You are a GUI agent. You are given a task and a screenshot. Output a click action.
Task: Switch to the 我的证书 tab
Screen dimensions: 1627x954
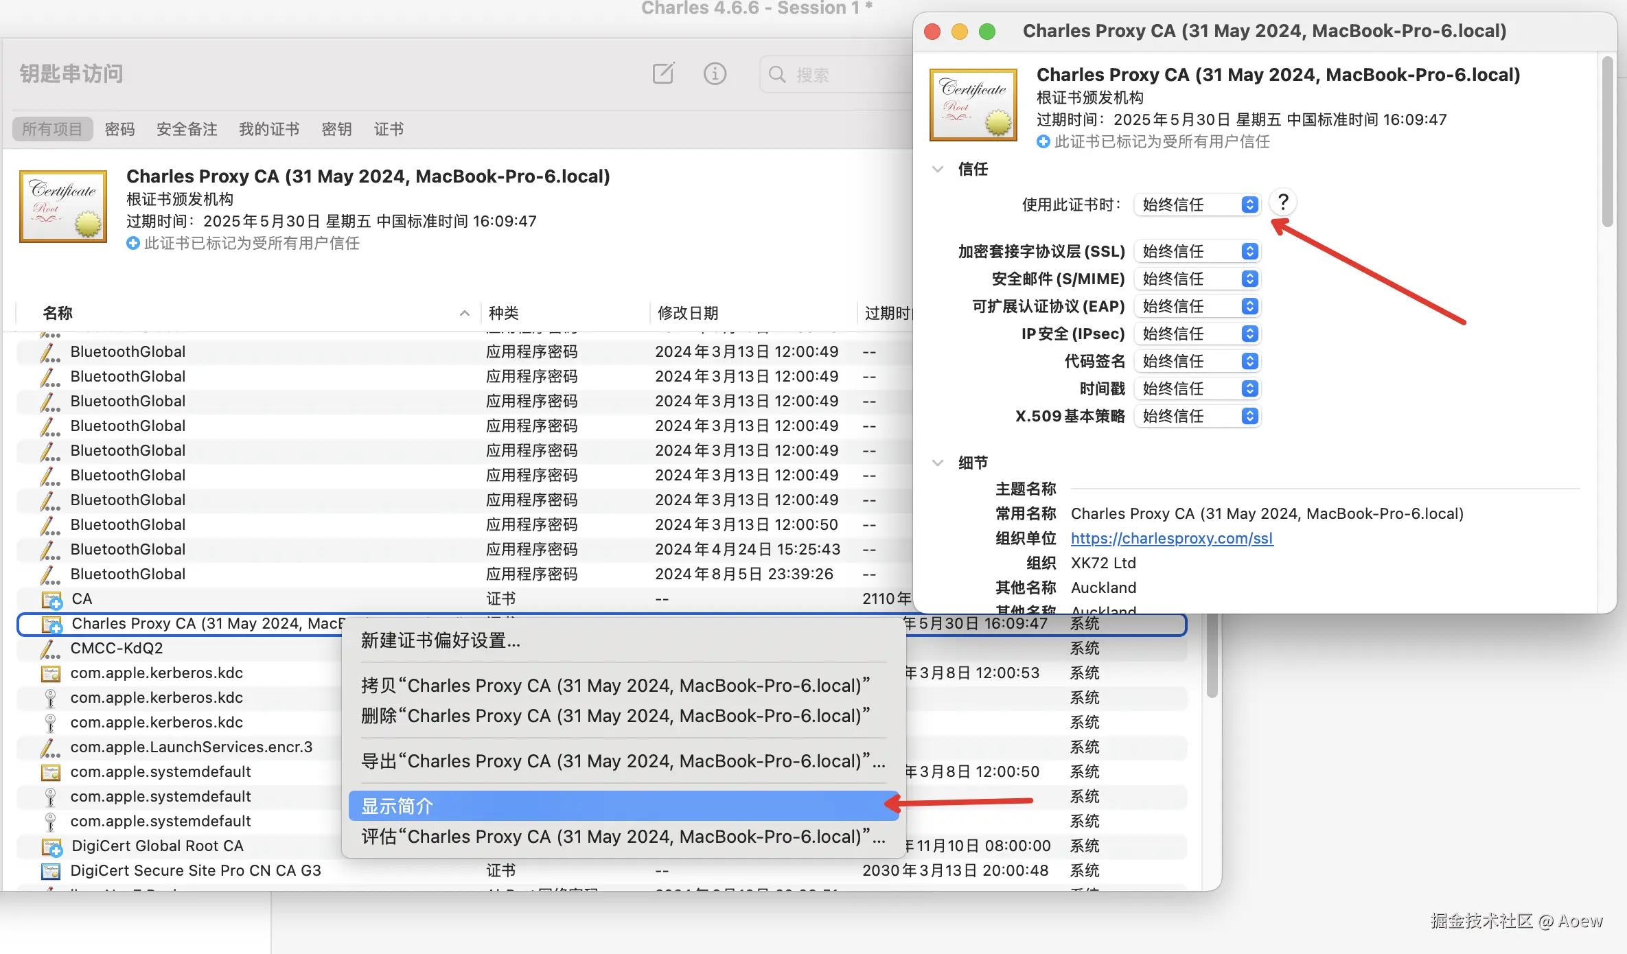click(268, 129)
